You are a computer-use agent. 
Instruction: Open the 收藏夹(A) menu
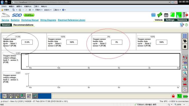point(28,6)
